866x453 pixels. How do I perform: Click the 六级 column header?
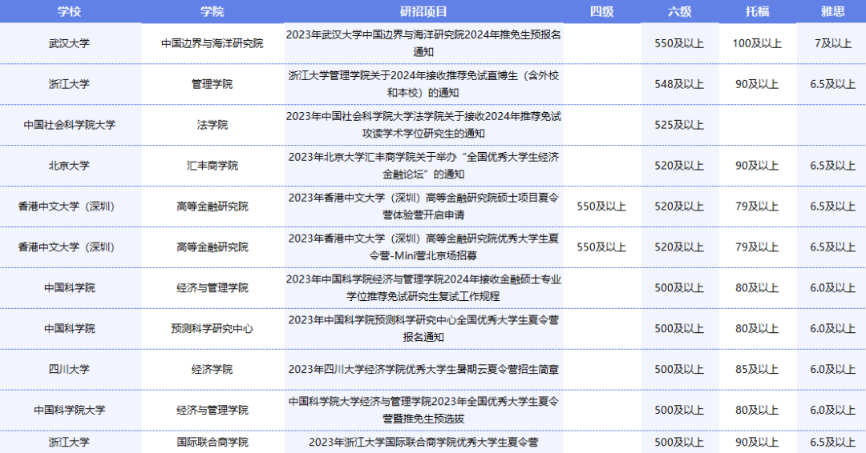[679, 11]
